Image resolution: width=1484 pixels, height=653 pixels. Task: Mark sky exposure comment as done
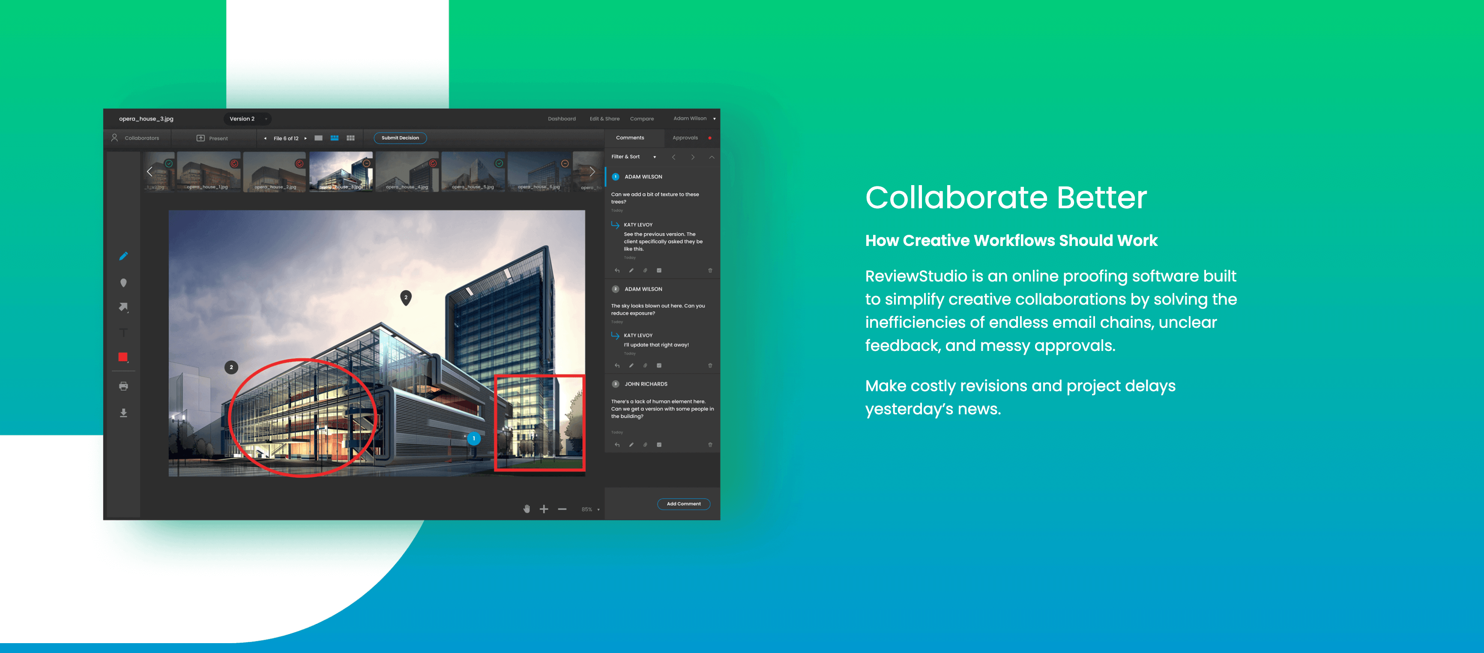click(659, 365)
